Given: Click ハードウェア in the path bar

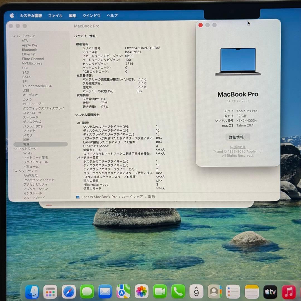Looking at the screenshot, I should pos(132,197).
